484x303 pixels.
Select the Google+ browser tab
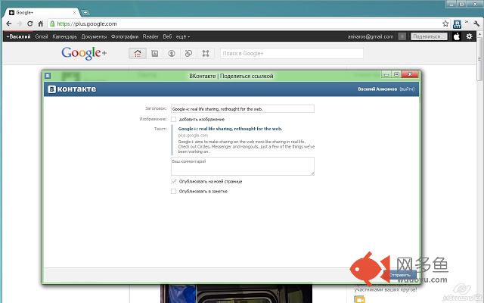click(42, 13)
